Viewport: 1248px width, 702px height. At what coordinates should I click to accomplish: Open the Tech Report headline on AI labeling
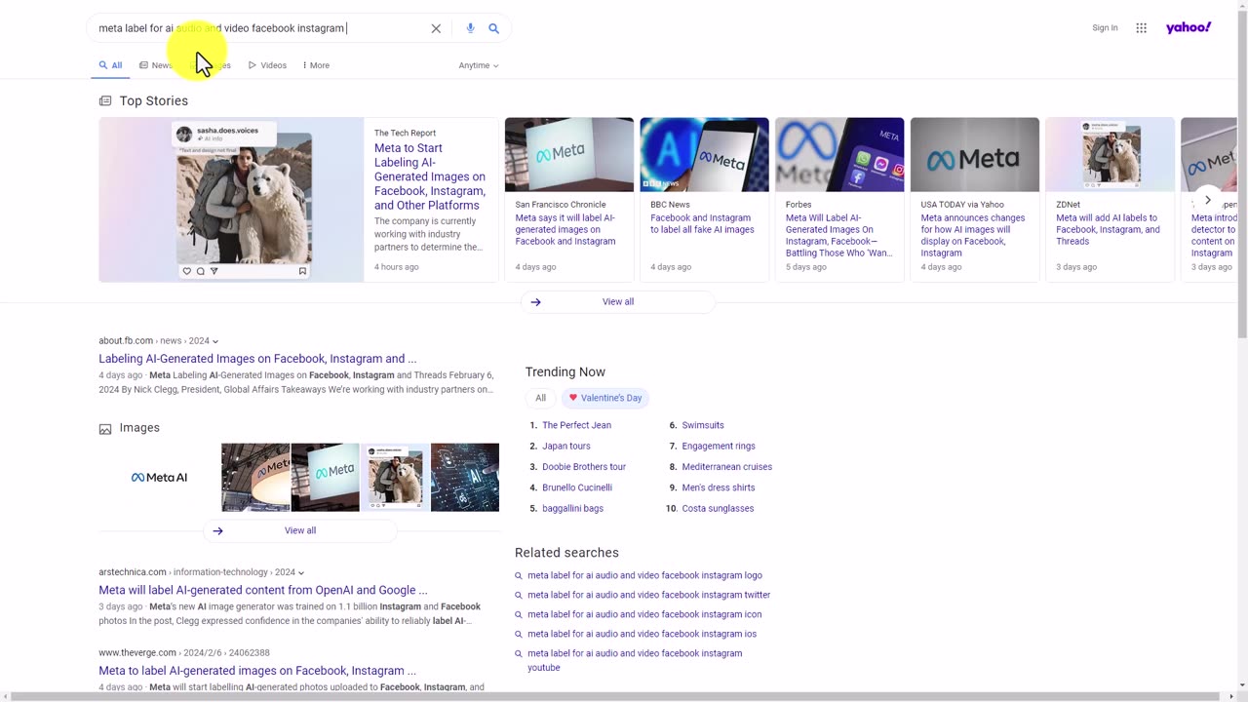click(430, 176)
